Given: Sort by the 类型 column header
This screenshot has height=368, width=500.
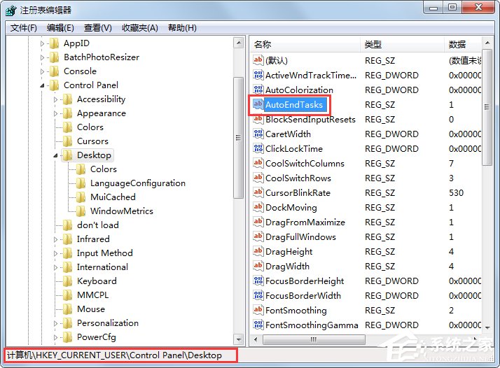Looking at the screenshot, I should point(403,44).
